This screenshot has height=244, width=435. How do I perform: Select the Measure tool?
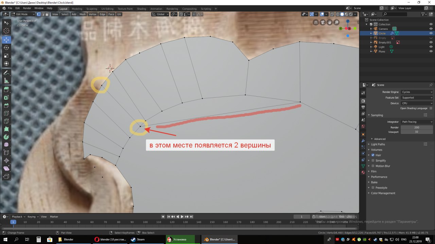pyautogui.click(x=6, y=81)
